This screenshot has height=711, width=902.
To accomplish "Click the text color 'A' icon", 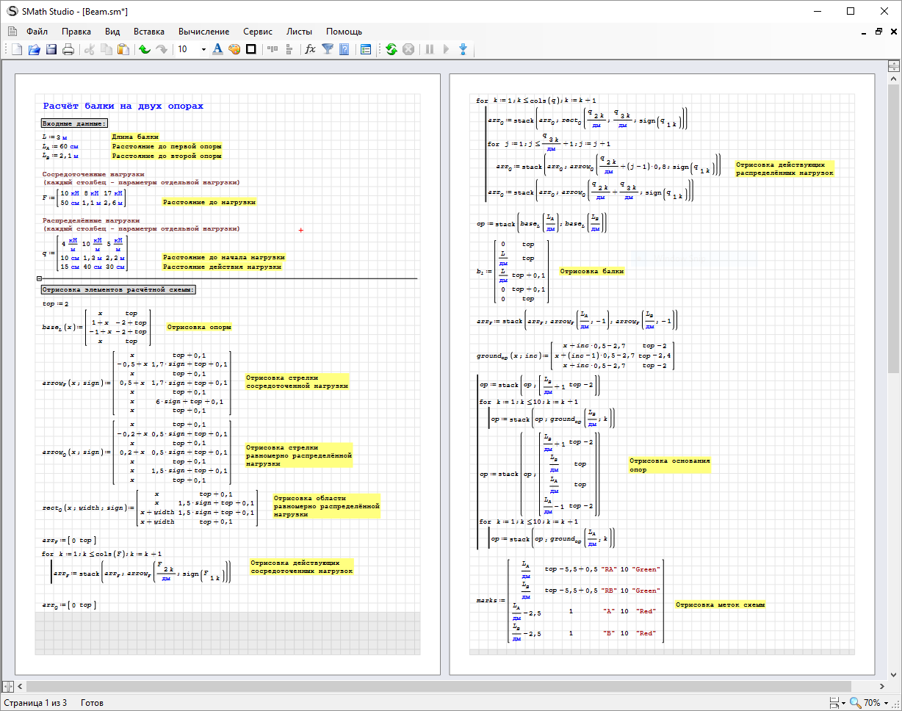I will point(217,49).
